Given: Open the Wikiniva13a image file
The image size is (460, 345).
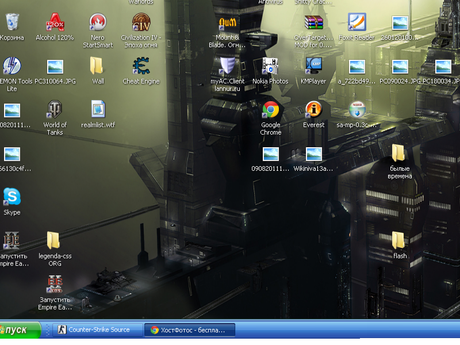Looking at the screenshot, I should pos(313,154).
